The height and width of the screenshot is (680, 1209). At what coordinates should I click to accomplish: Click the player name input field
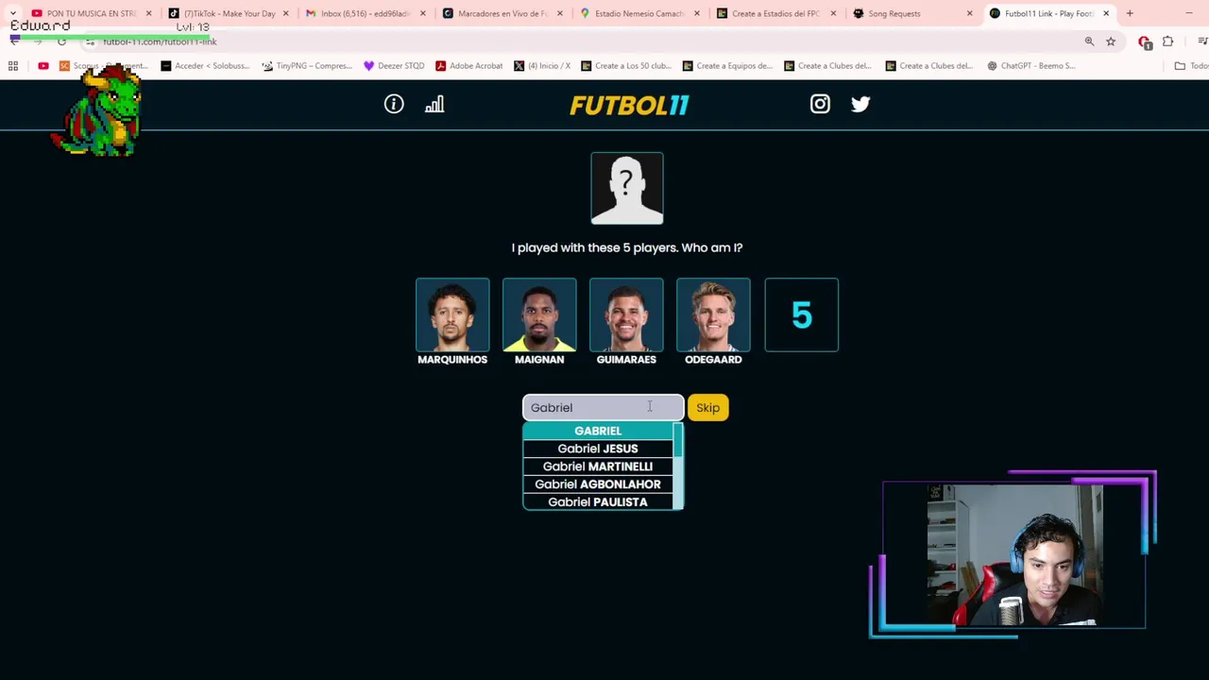(604, 407)
